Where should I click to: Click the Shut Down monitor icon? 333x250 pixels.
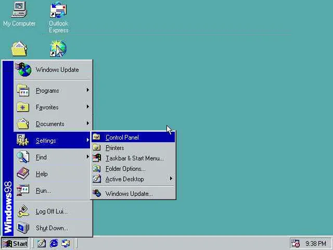pyautogui.click(x=23, y=228)
